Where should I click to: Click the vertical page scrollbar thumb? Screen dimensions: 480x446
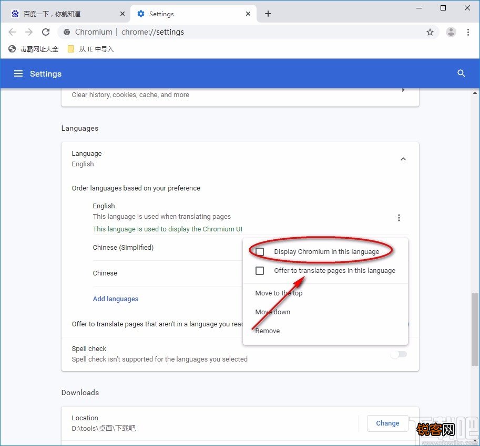475,329
